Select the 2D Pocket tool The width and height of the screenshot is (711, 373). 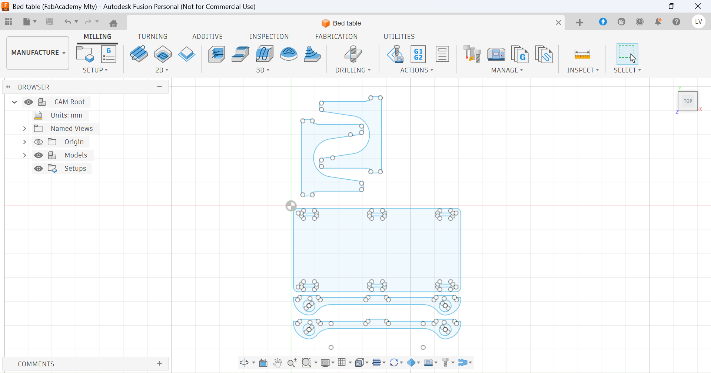(163, 54)
